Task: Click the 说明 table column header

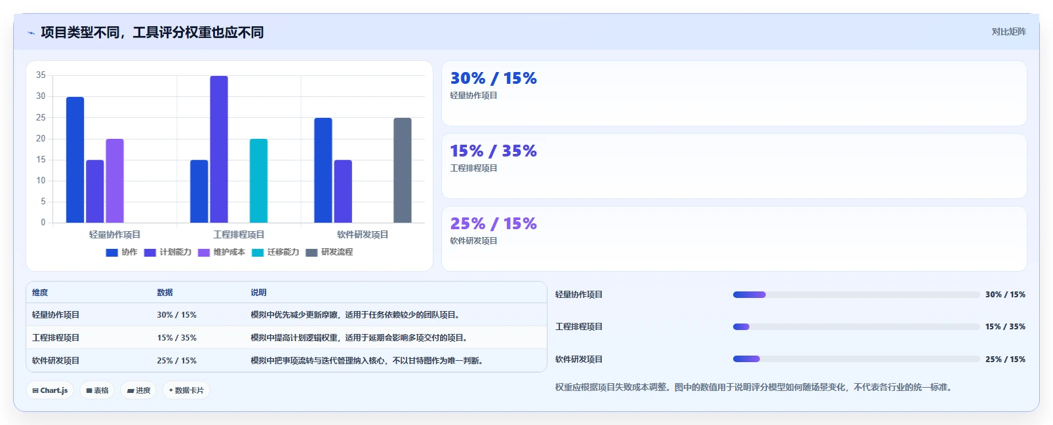Action: pos(258,293)
